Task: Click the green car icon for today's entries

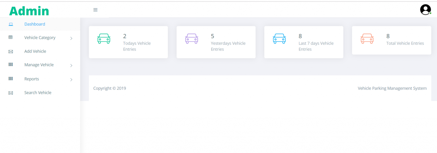Action: pyautogui.click(x=104, y=38)
